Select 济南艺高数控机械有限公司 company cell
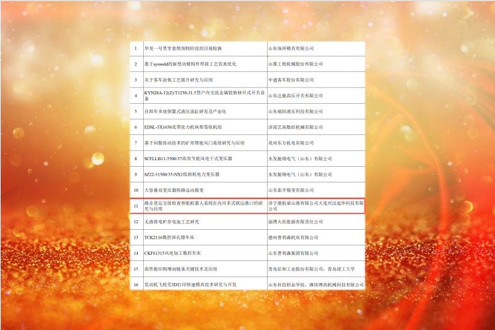 (x=295, y=127)
